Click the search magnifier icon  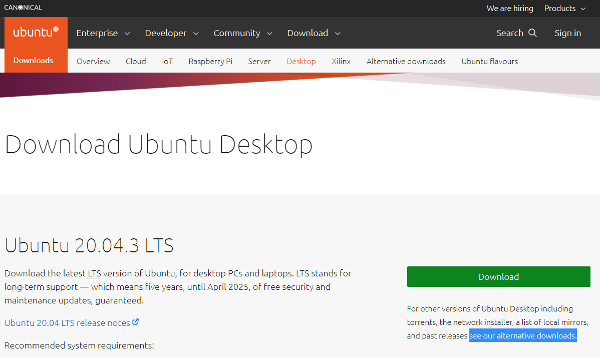[x=533, y=33]
